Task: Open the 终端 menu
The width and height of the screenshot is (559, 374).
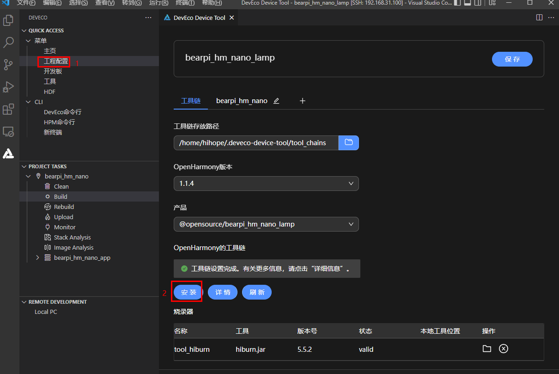Action: [185, 3]
